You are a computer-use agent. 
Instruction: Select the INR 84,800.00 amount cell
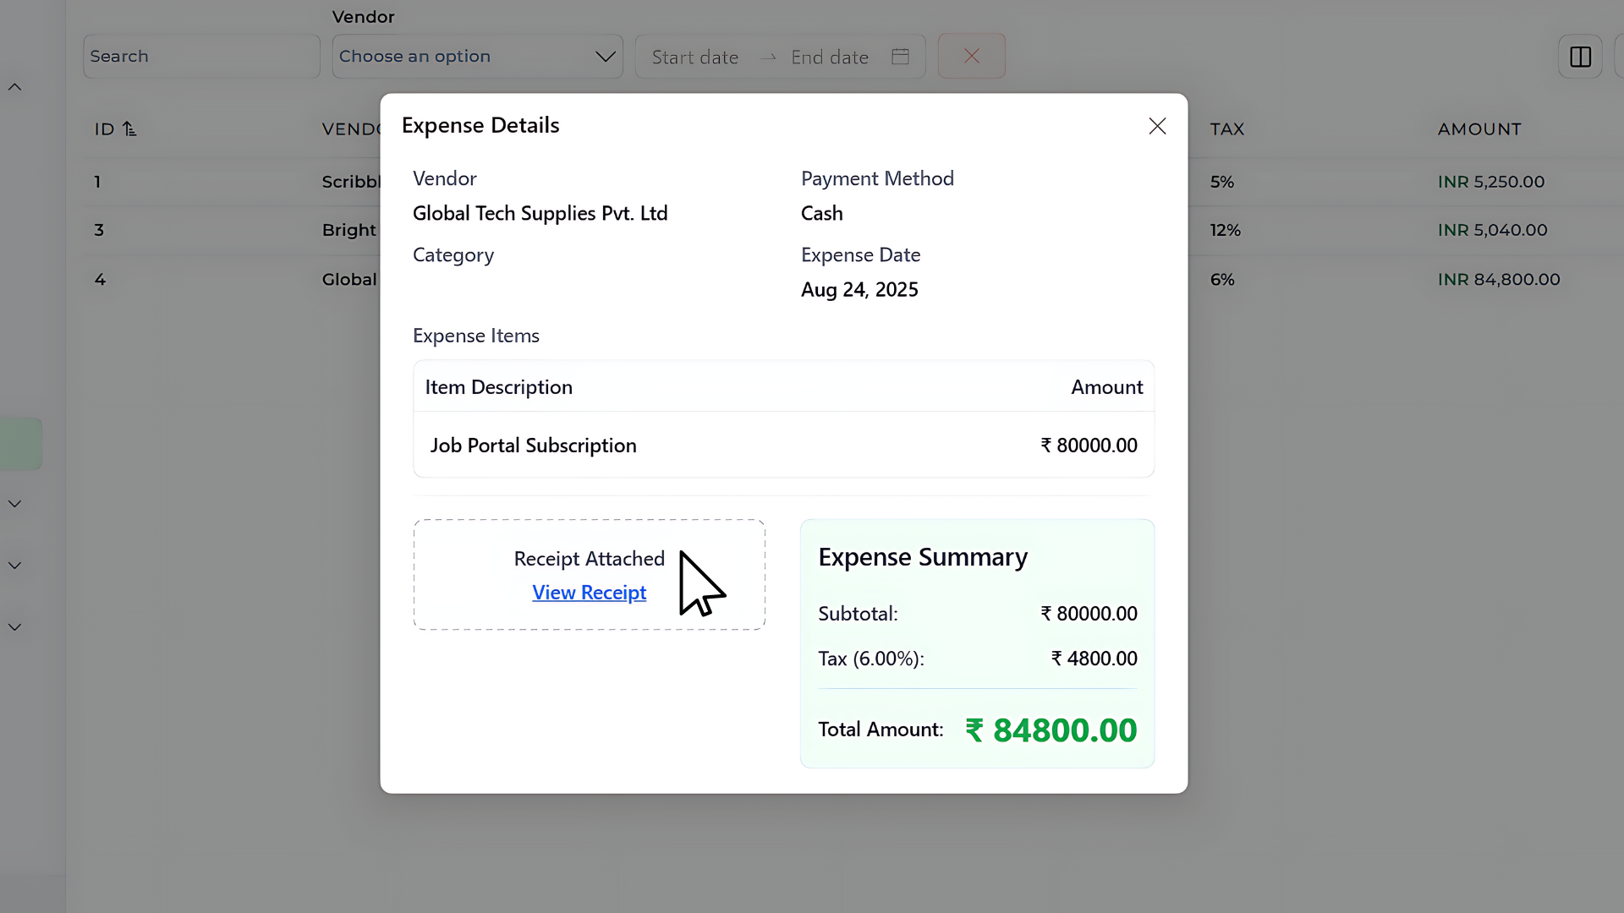coord(1498,279)
